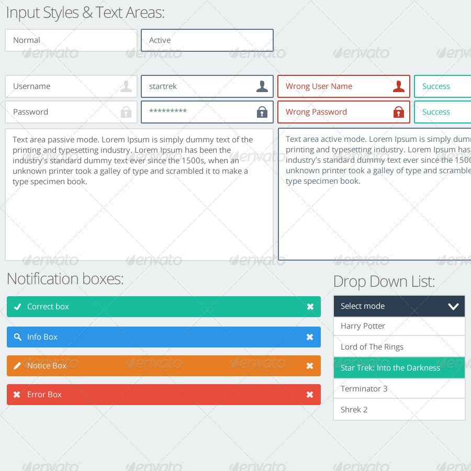Screen dimensions: 471x471
Task: Select Harry Potter from the list
Action: tap(399, 326)
